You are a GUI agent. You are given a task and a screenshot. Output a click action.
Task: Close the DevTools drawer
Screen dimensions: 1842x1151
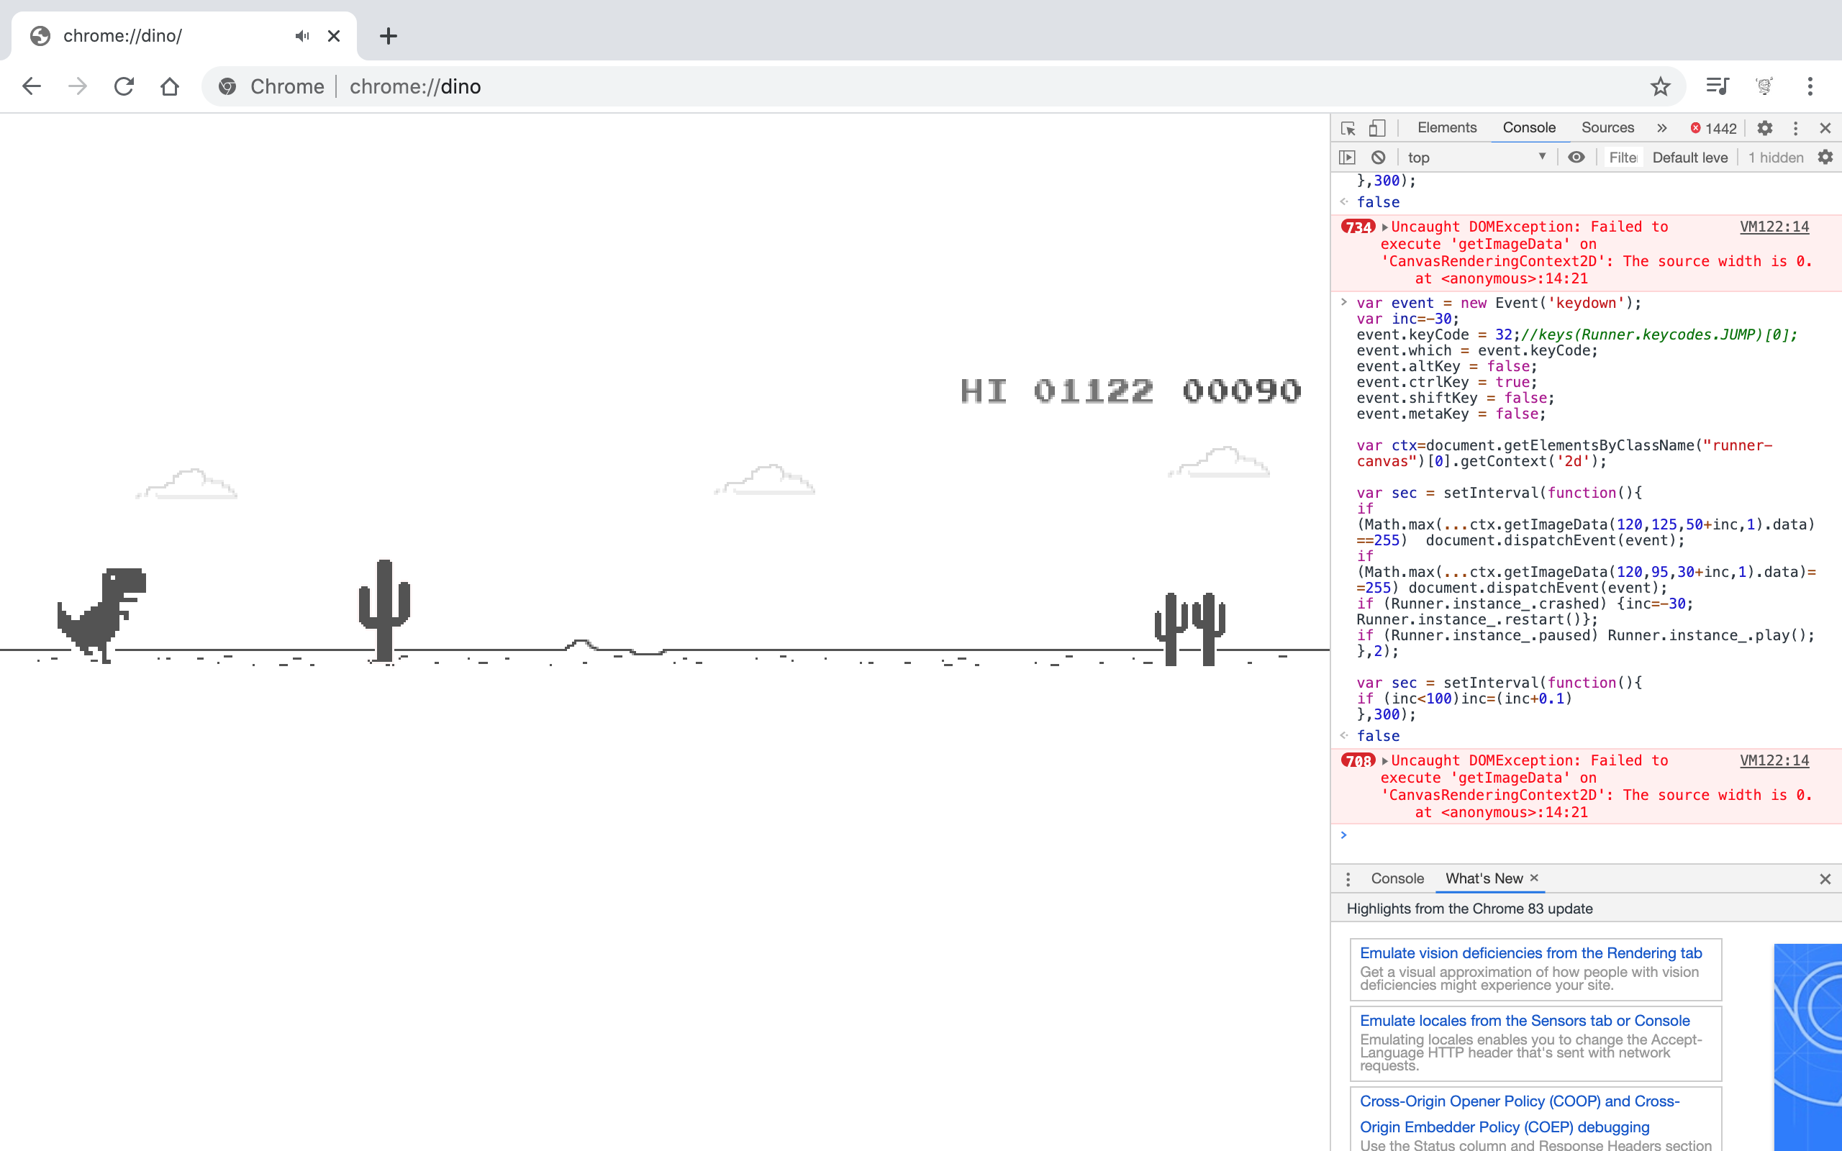pyautogui.click(x=1825, y=879)
